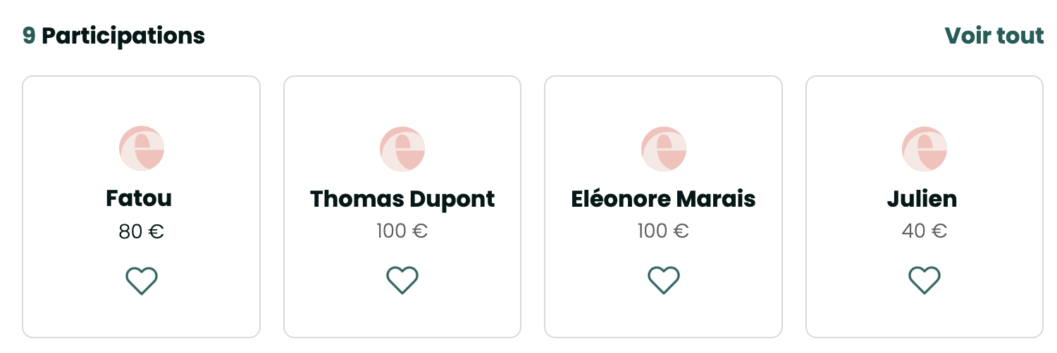Select Julien's 40 € amount
The height and width of the screenshot is (353, 1057).
(924, 231)
